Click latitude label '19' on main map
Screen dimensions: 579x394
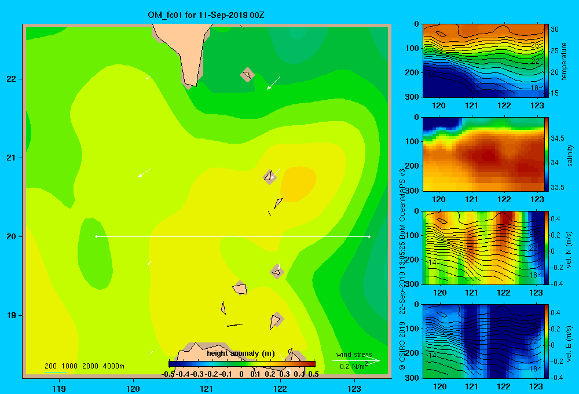(x=12, y=315)
